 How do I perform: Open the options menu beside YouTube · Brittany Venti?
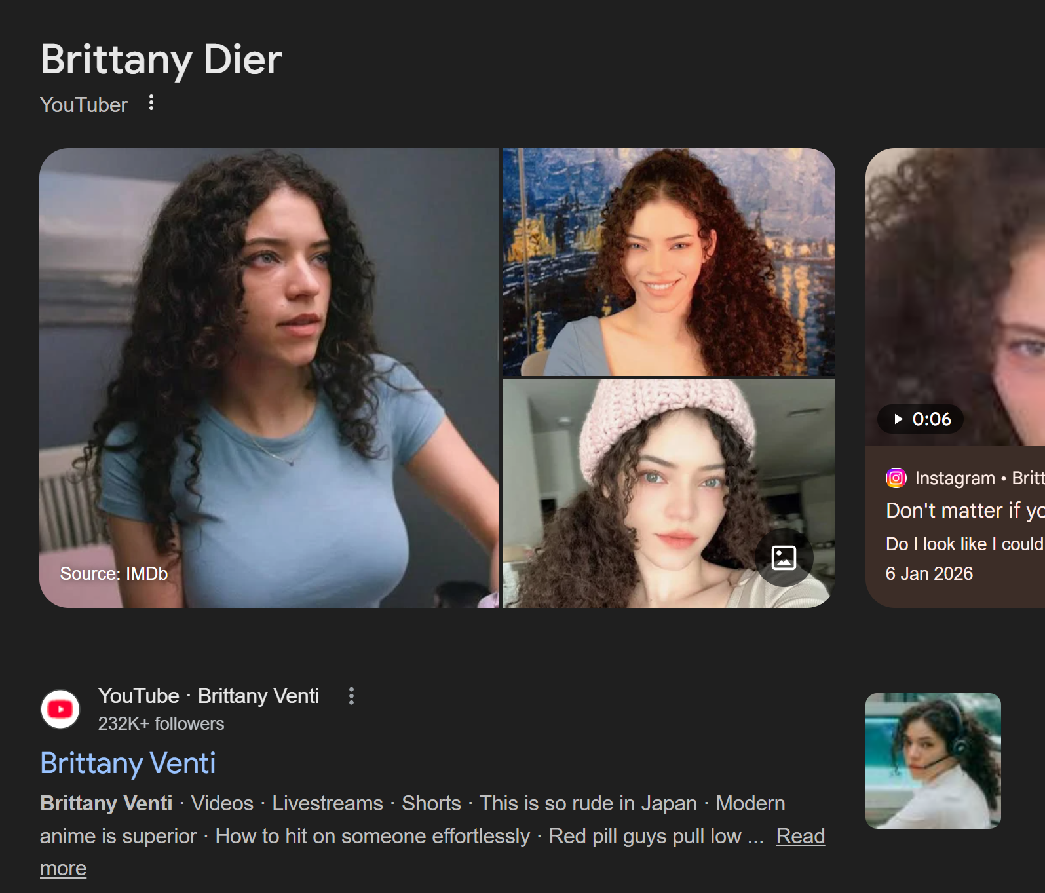click(x=351, y=696)
